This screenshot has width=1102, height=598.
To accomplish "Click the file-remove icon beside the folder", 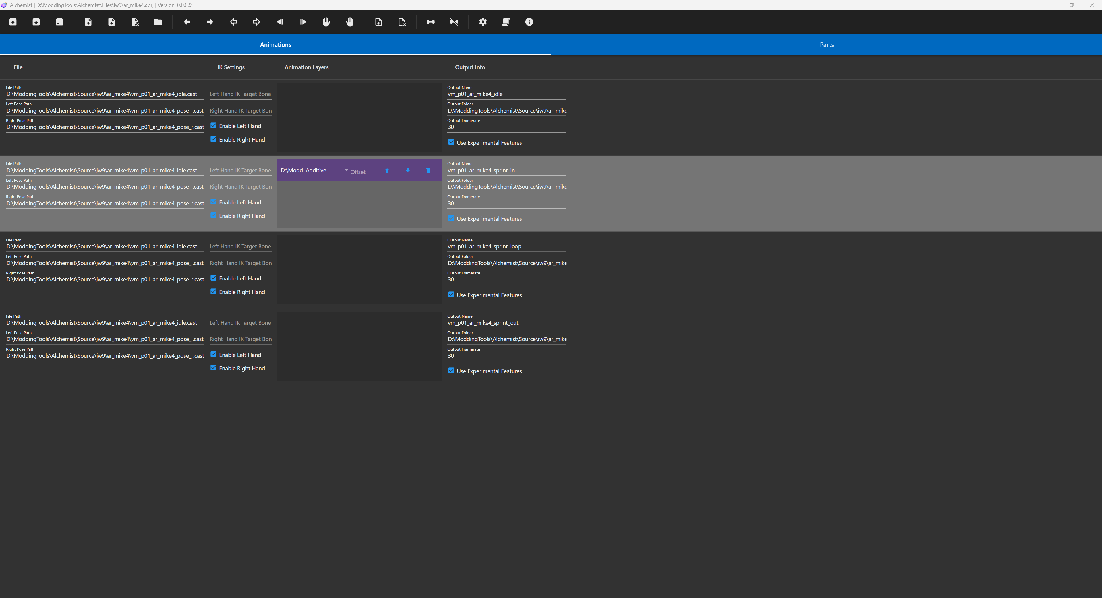I will (135, 22).
